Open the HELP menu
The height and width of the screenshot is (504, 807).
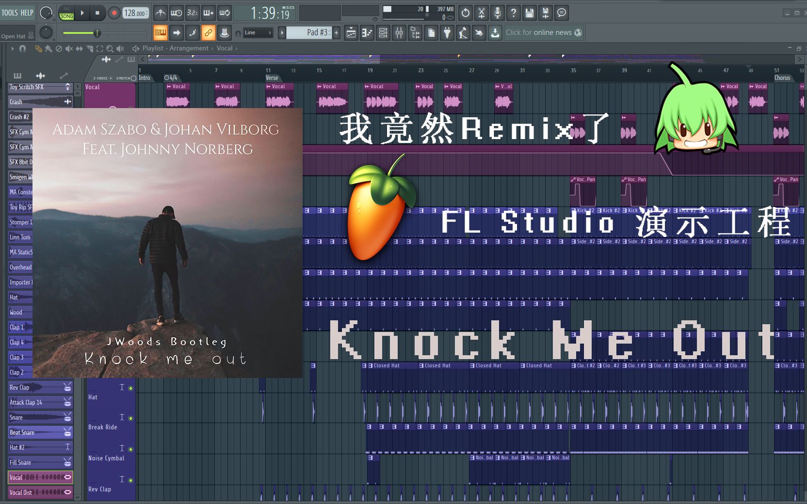click(x=28, y=13)
